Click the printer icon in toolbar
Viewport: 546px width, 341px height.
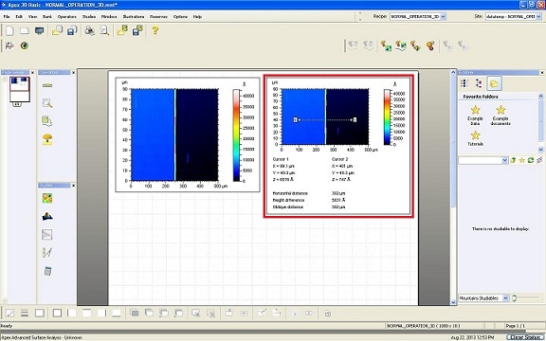(90, 30)
